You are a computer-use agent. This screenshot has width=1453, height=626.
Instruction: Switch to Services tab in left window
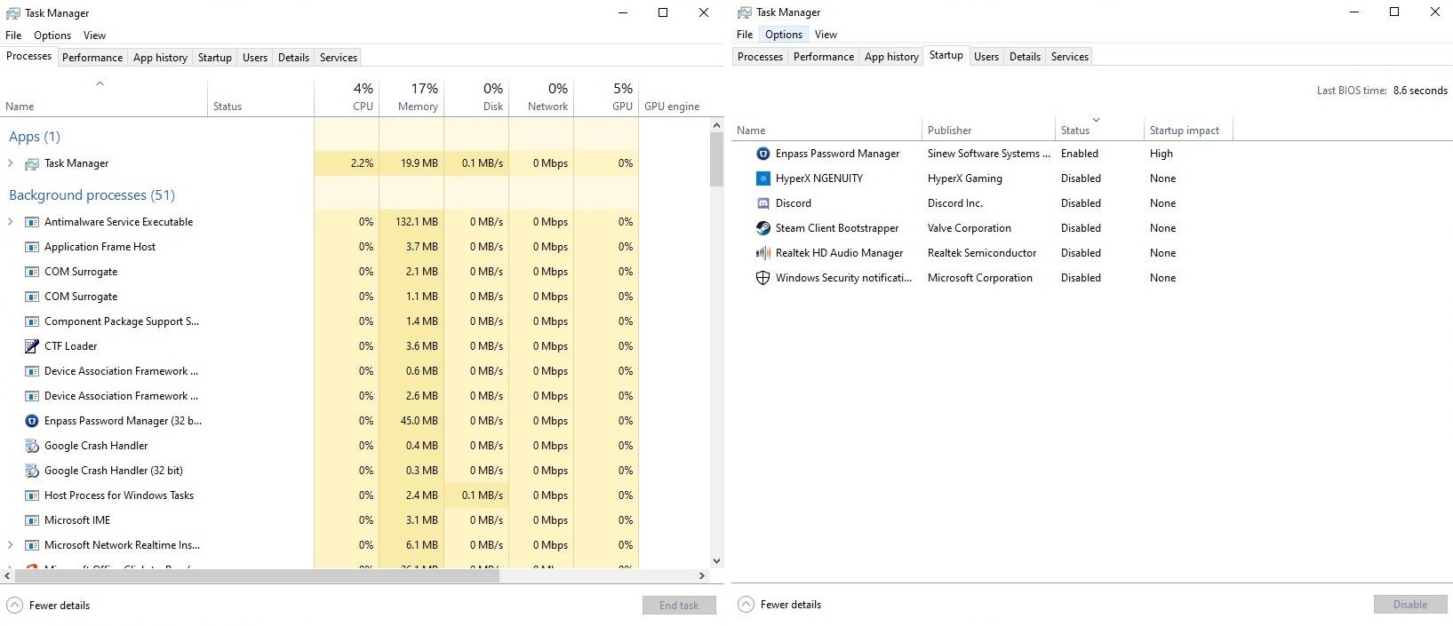click(x=339, y=58)
